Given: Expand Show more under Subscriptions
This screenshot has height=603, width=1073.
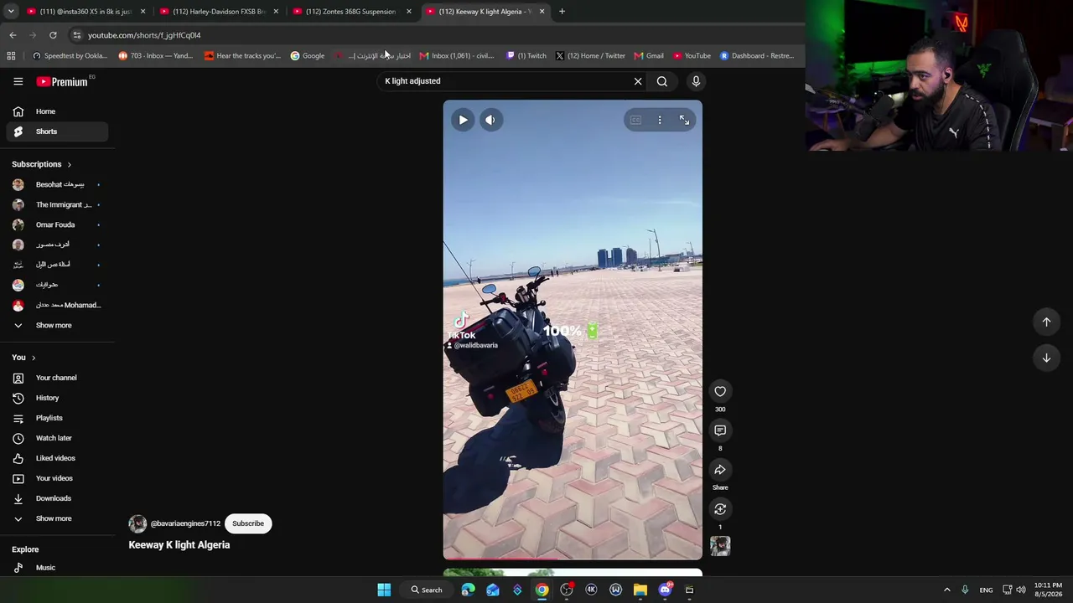Looking at the screenshot, I should tap(57, 325).
